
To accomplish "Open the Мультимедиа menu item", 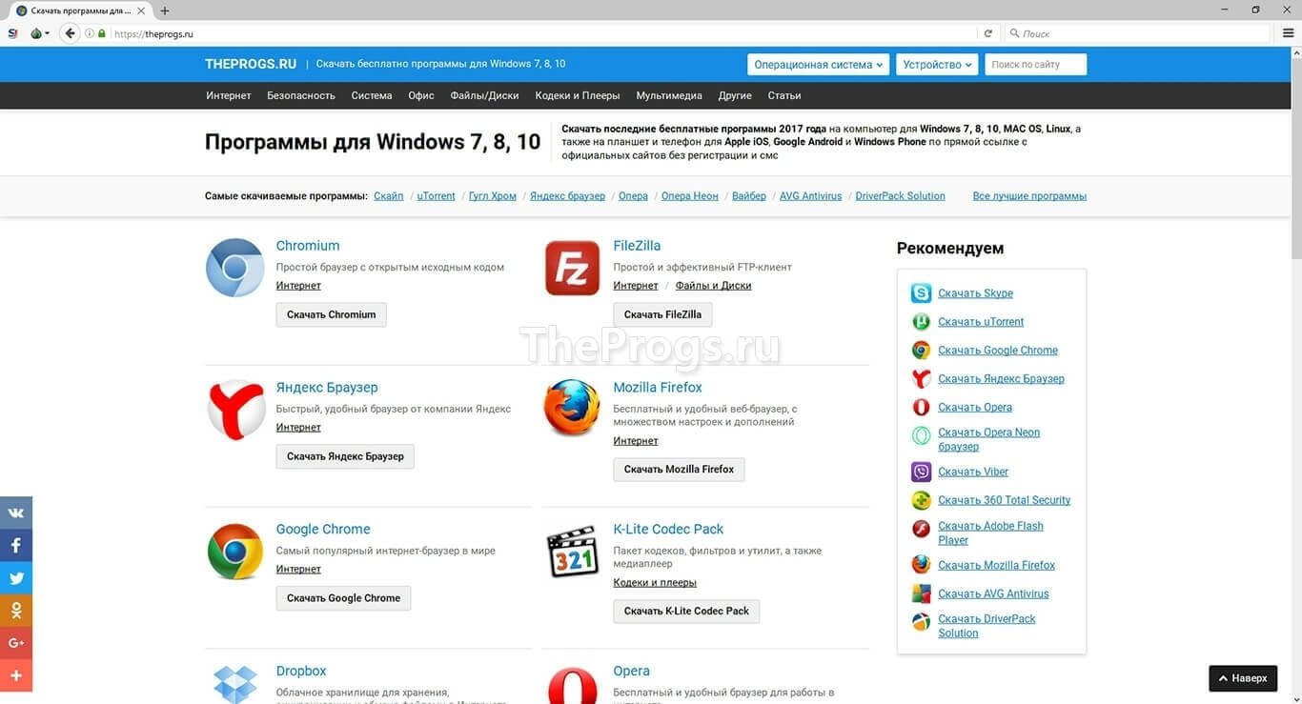I will [x=669, y=95].
